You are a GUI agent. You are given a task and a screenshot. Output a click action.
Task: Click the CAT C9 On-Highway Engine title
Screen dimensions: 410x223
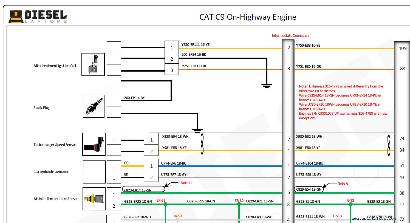(248, 17)
